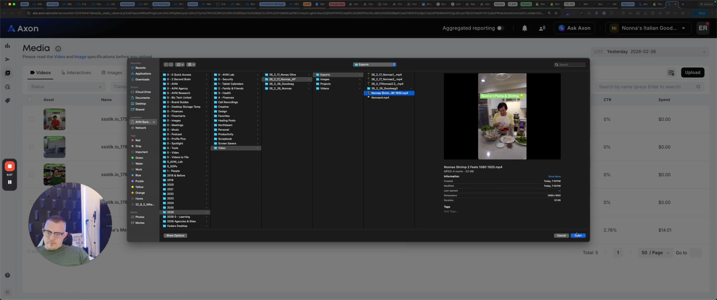Select the Nonnas4.mp4 file
Screen dimensions: 717x300
pos(380,98)
